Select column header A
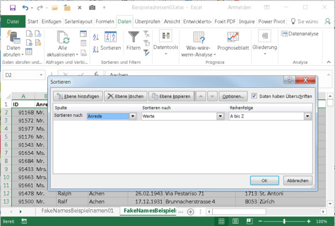 pos(23,96)
